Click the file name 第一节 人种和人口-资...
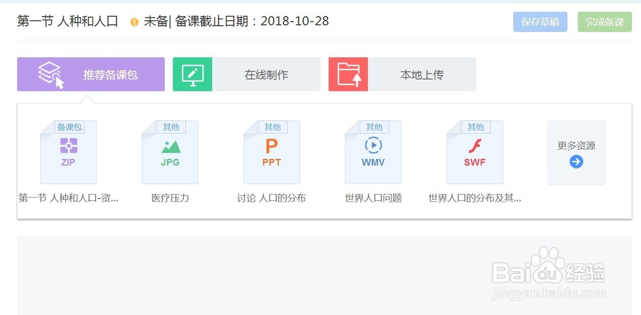641x315 pixels. click(69, 198)
